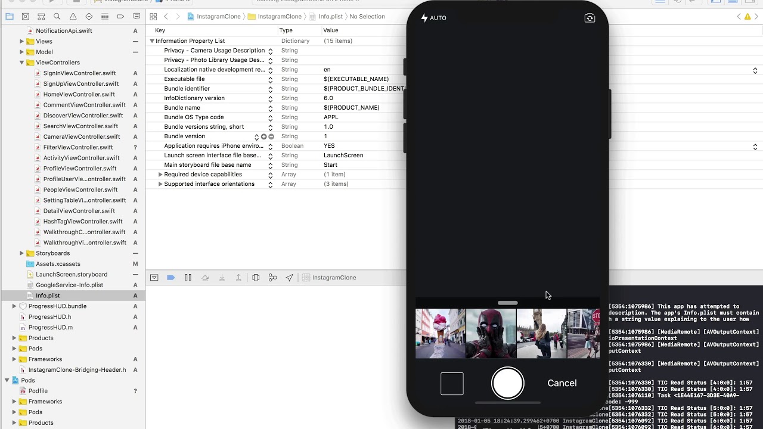Click No Selection in jump bar
This screenshot has height=429, width=763.
(367, 17)
